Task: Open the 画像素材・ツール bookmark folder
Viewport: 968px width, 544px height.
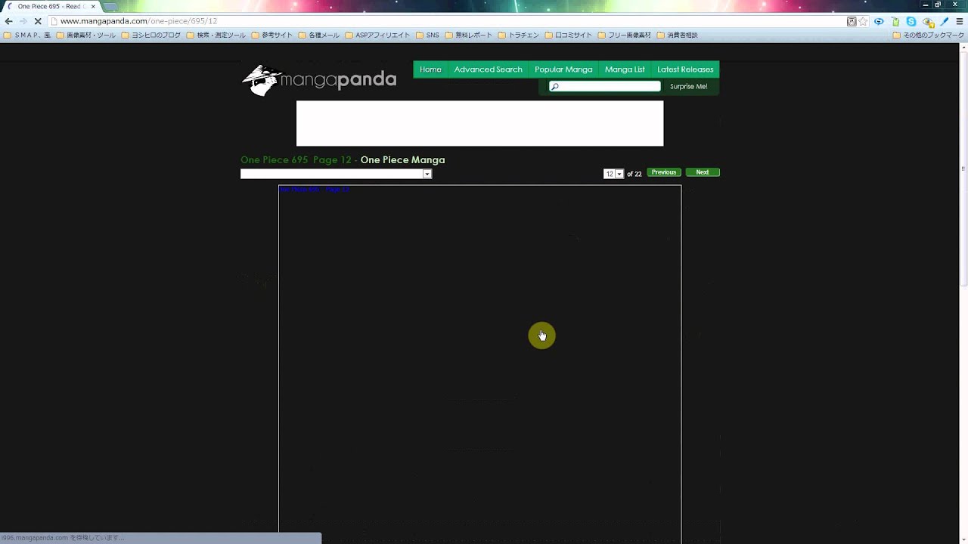Action: [86, 35]
